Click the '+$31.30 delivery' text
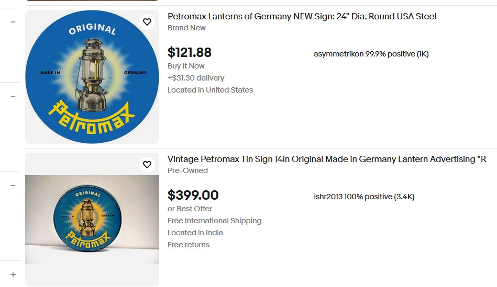 click(196, 78)
